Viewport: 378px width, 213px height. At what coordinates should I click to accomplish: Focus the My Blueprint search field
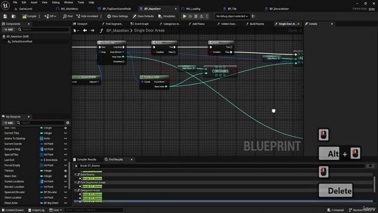point(41,123)
